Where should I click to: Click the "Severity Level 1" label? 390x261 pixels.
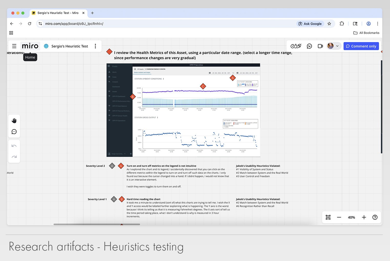pos(97,199)
